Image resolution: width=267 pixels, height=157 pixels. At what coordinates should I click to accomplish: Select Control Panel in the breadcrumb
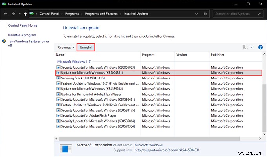[x=49, y=14]
